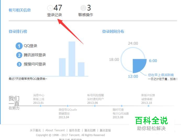Open the 47 登录记录 login records

click(x=55, y=11)
